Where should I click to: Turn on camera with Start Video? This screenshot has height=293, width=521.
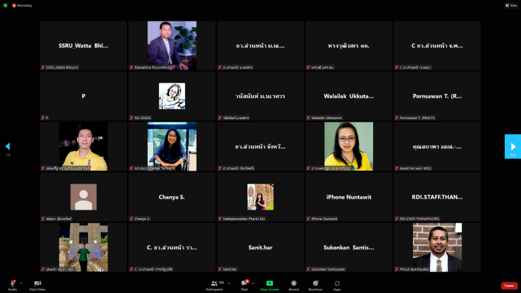37,285
